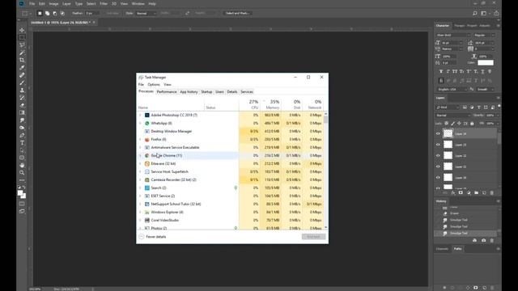Open the font family dropdown

tap(453, 35)
